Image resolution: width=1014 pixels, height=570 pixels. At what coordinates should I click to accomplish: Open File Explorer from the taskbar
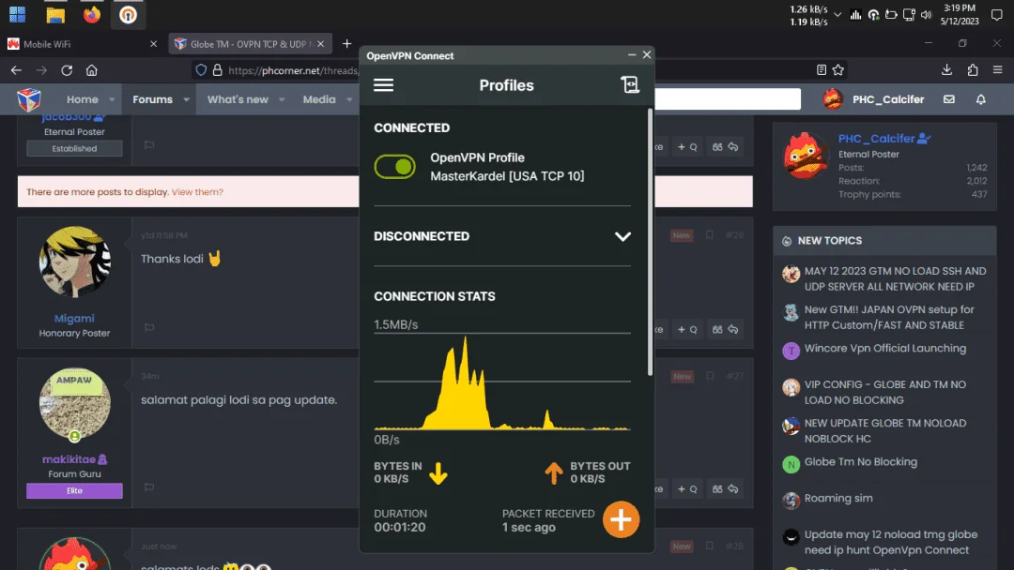(x=55, y=14)
